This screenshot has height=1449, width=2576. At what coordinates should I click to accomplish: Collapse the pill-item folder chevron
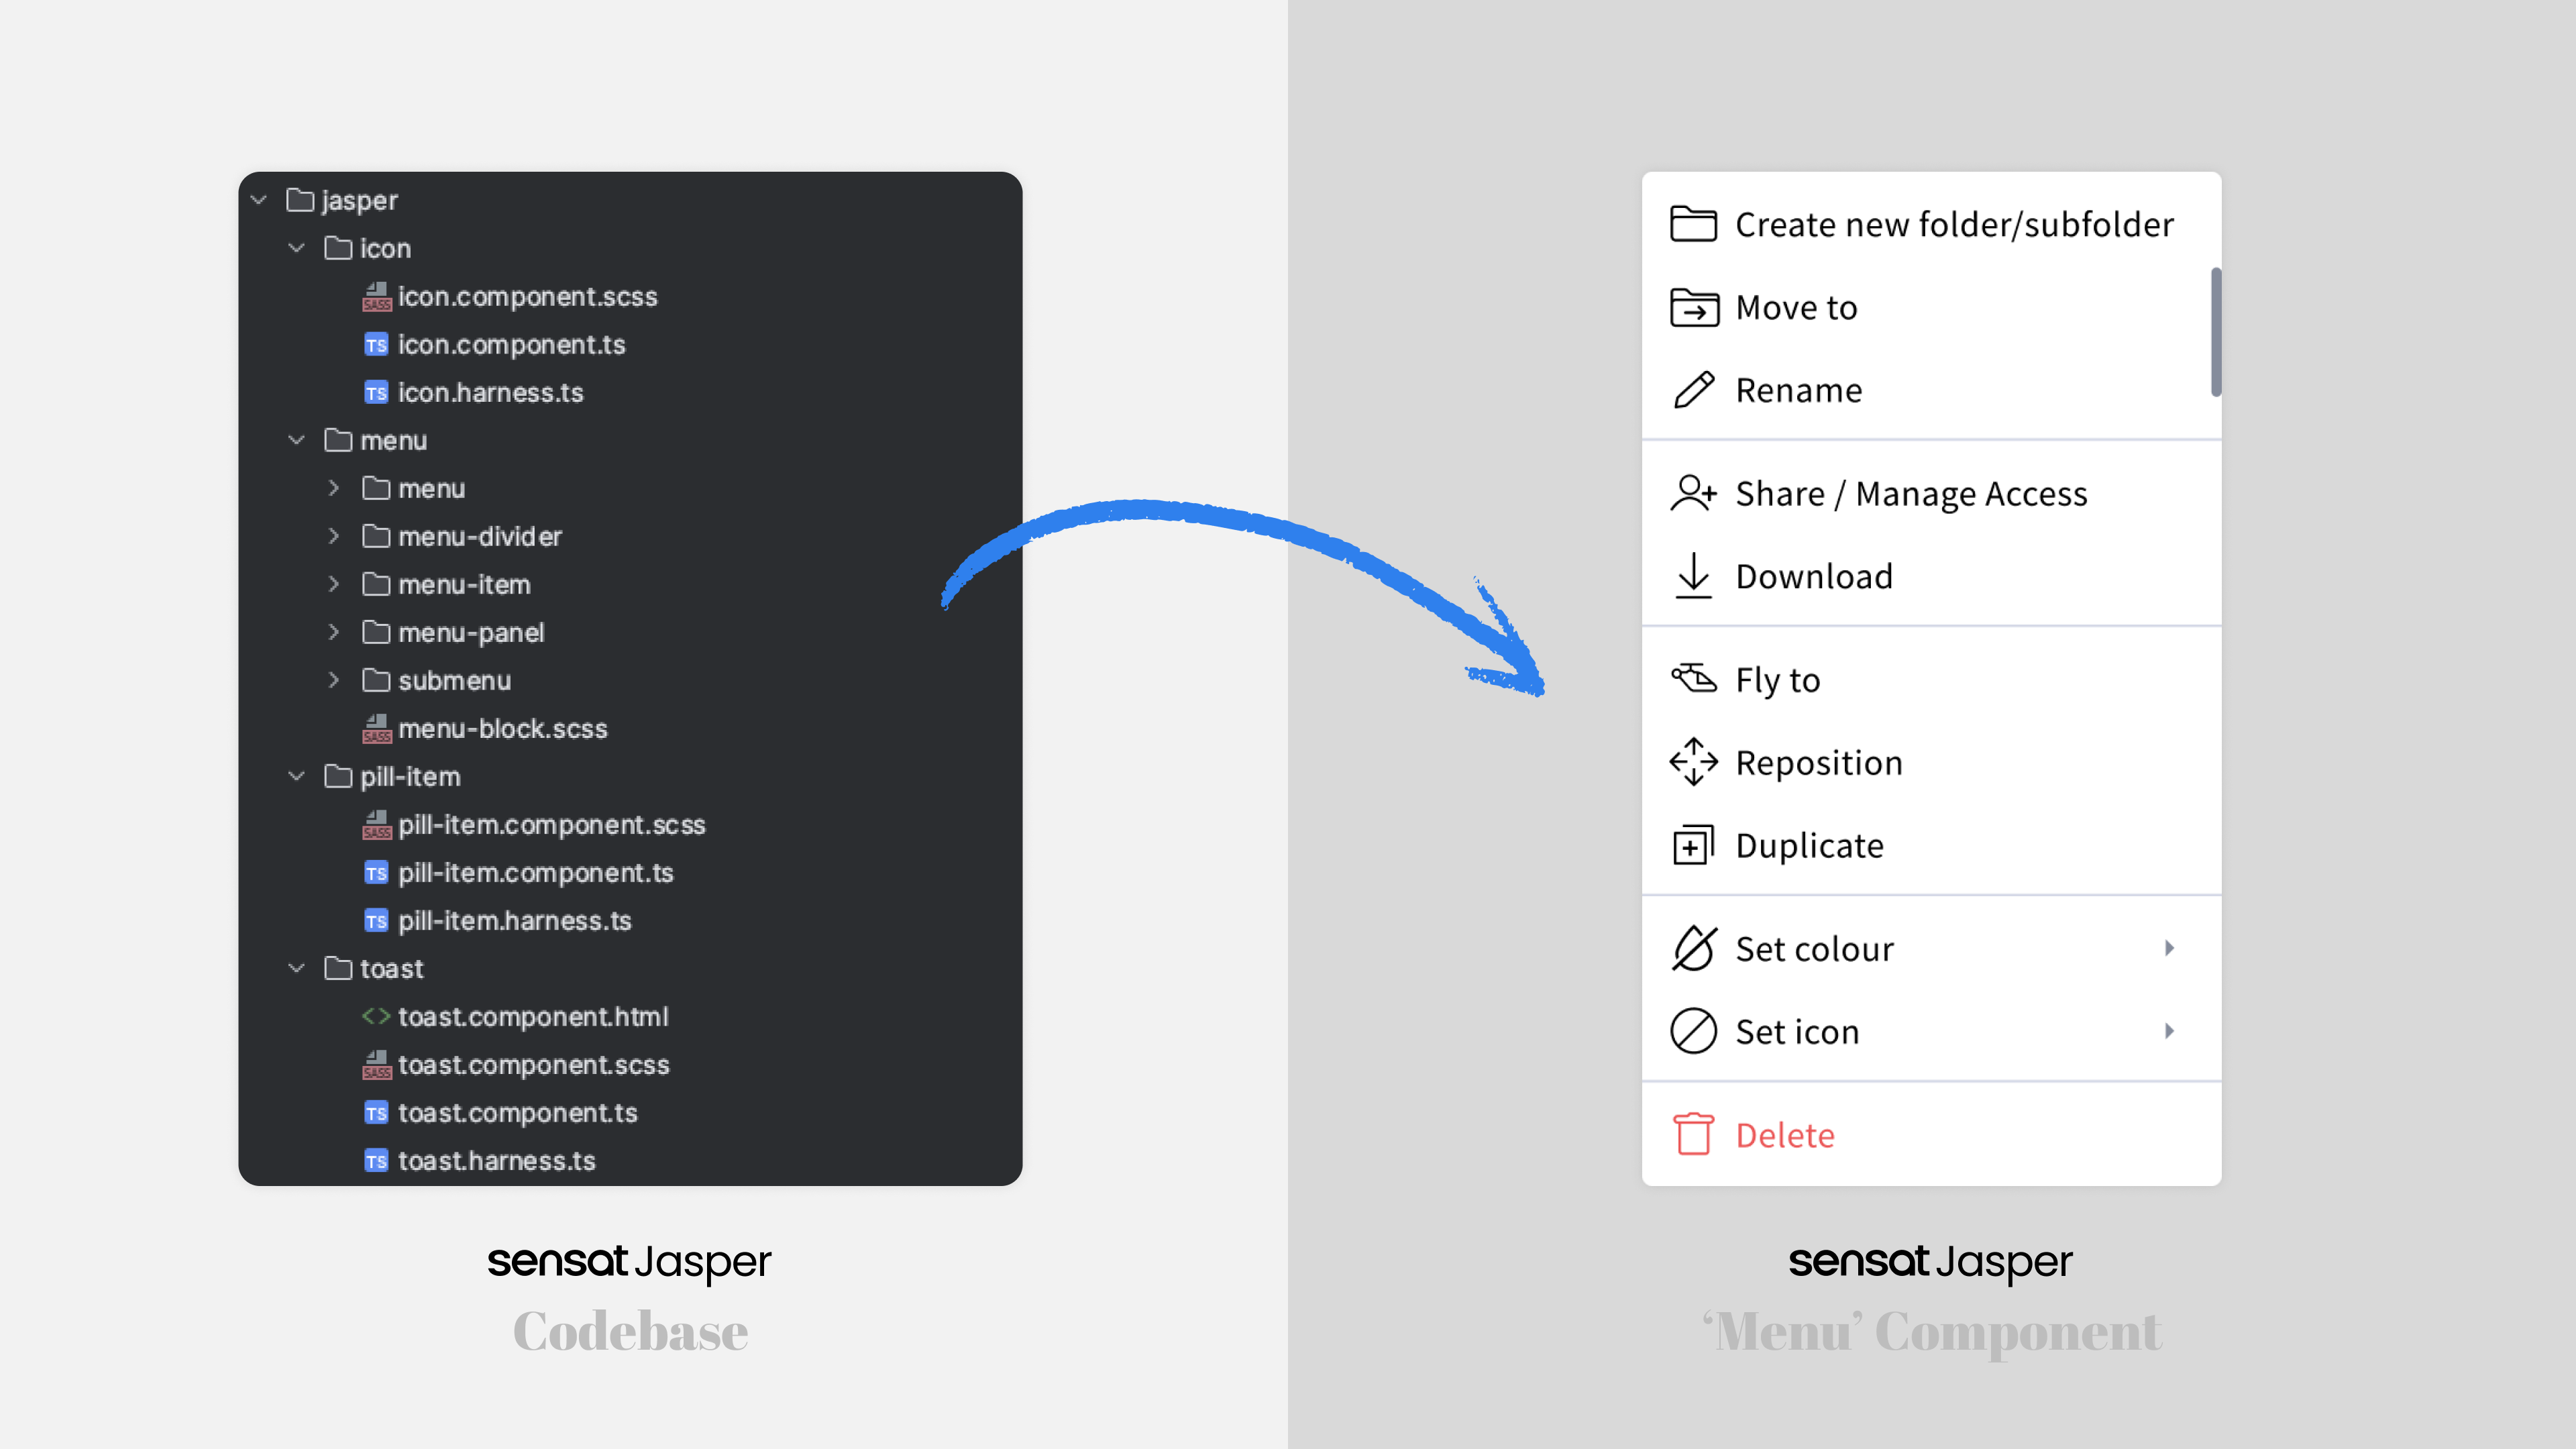[x=296, y=776]
